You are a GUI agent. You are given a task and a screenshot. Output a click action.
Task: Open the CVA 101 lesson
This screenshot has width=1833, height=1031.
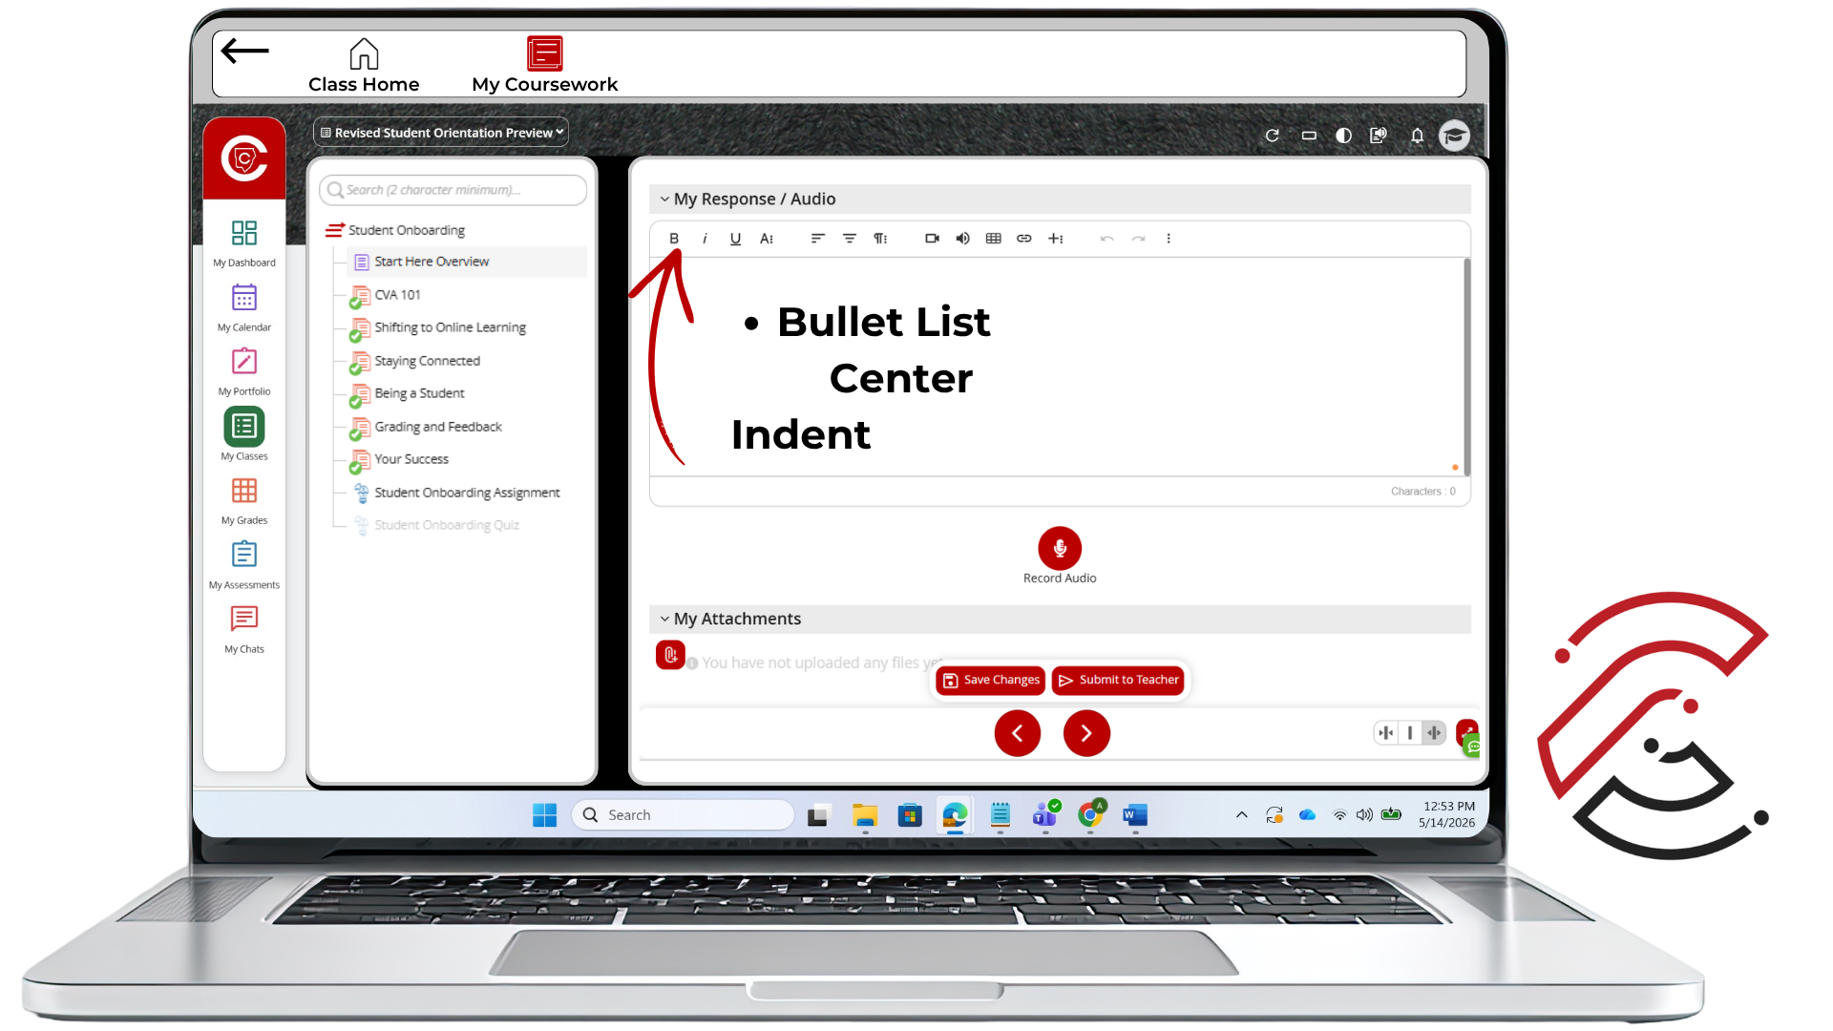397,295
